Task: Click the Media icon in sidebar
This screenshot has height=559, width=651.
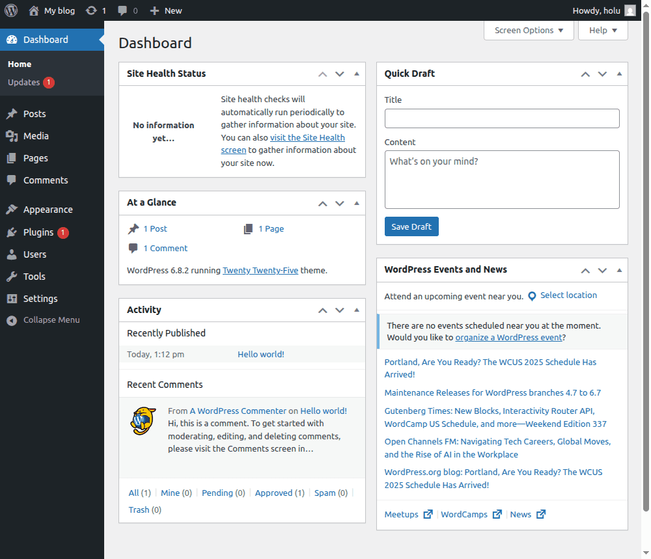Action: tap(12, 136)
